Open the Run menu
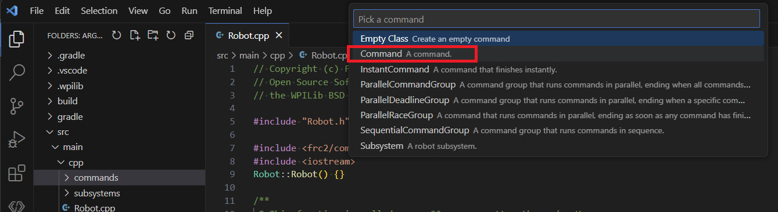 click(x=189, y=11)
